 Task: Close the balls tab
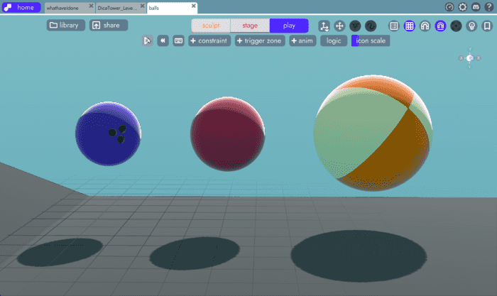[193, 6]
